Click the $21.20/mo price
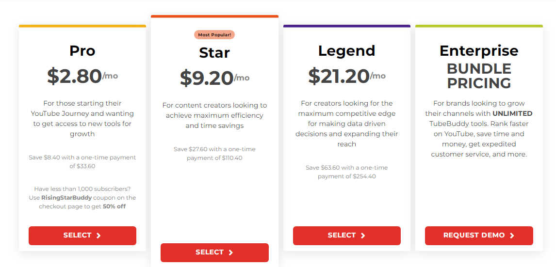 pos(346,76)
